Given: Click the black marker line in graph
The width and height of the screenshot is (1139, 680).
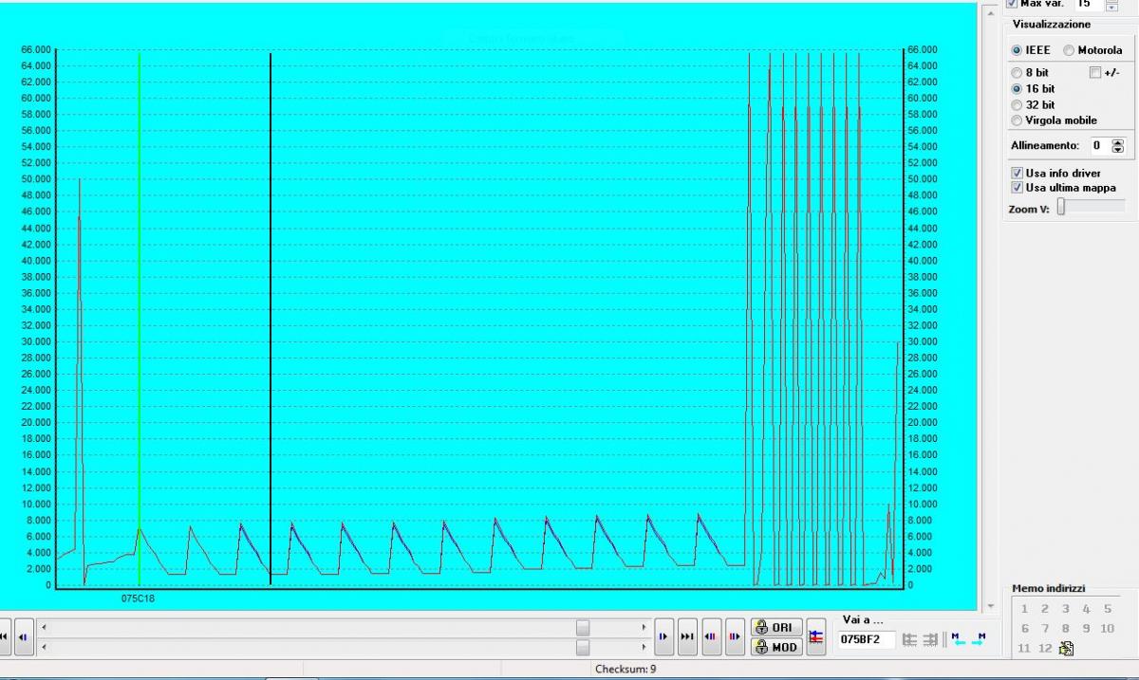Looking at the screenshot, I should pyautogui.click(x=271, y=319).
